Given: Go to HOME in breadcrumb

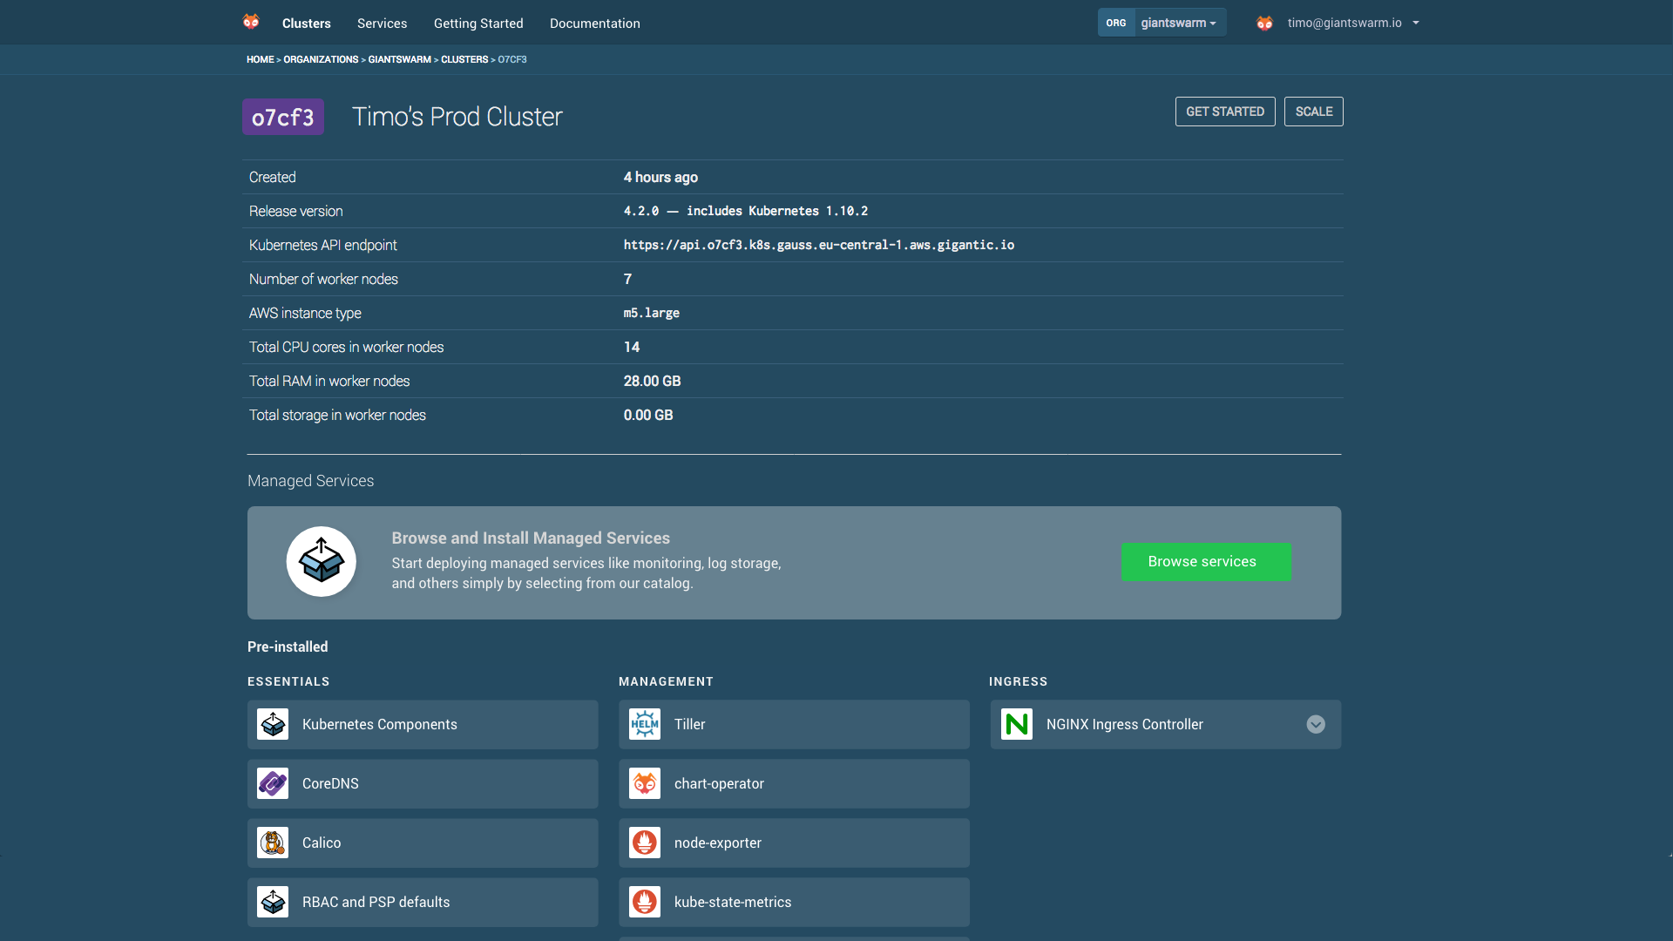Looking at the screenshot, I should click(x=260, y=59).
